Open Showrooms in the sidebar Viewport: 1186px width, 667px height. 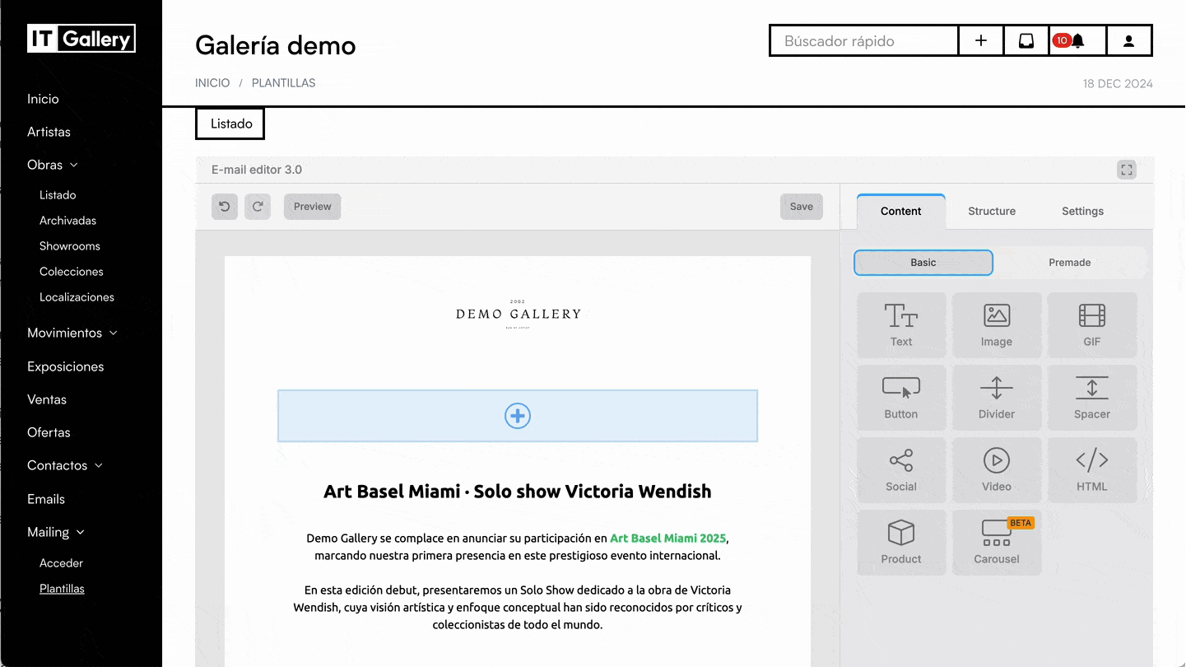pyautogui.click(x=70, y=246)
